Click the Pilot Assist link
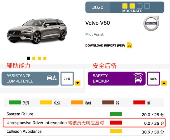Screen dimensions: 170x140 tap(95, 34)
